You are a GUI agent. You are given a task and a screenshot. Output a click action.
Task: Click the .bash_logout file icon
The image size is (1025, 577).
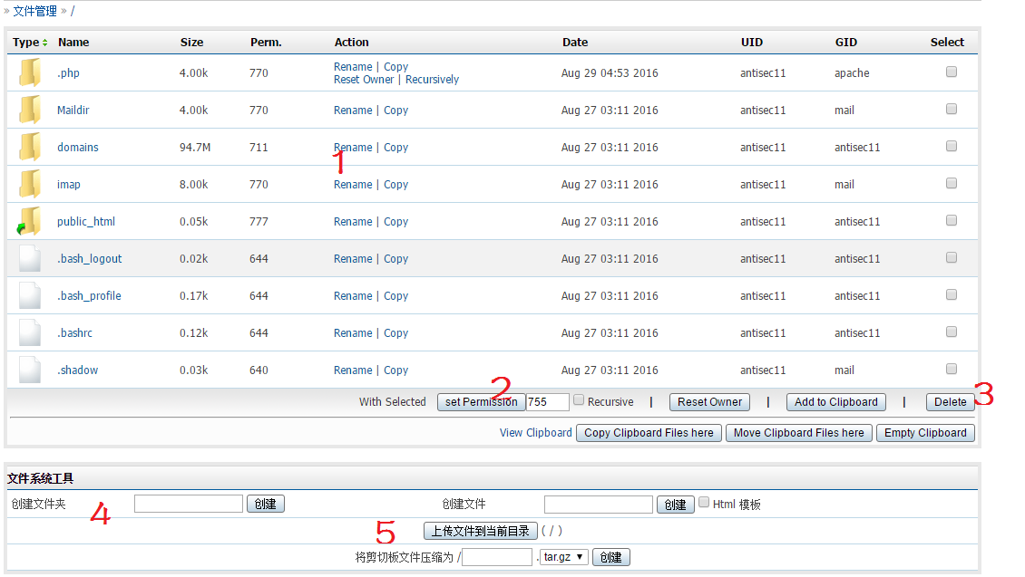(x=30, y=258)
